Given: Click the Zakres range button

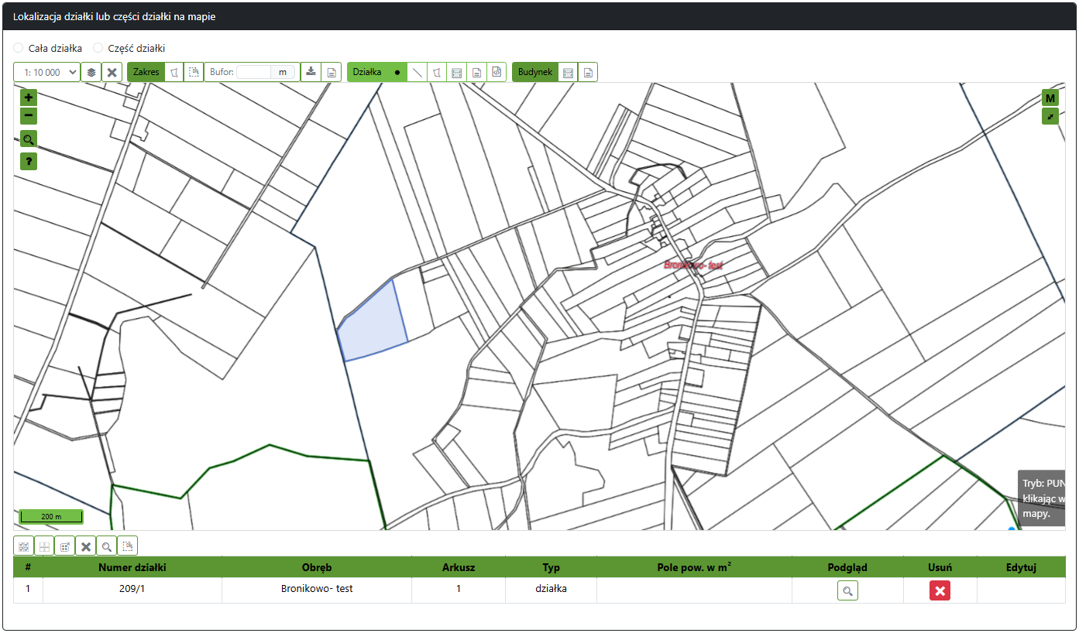Looking at the screenshot, I should (146, 72).
